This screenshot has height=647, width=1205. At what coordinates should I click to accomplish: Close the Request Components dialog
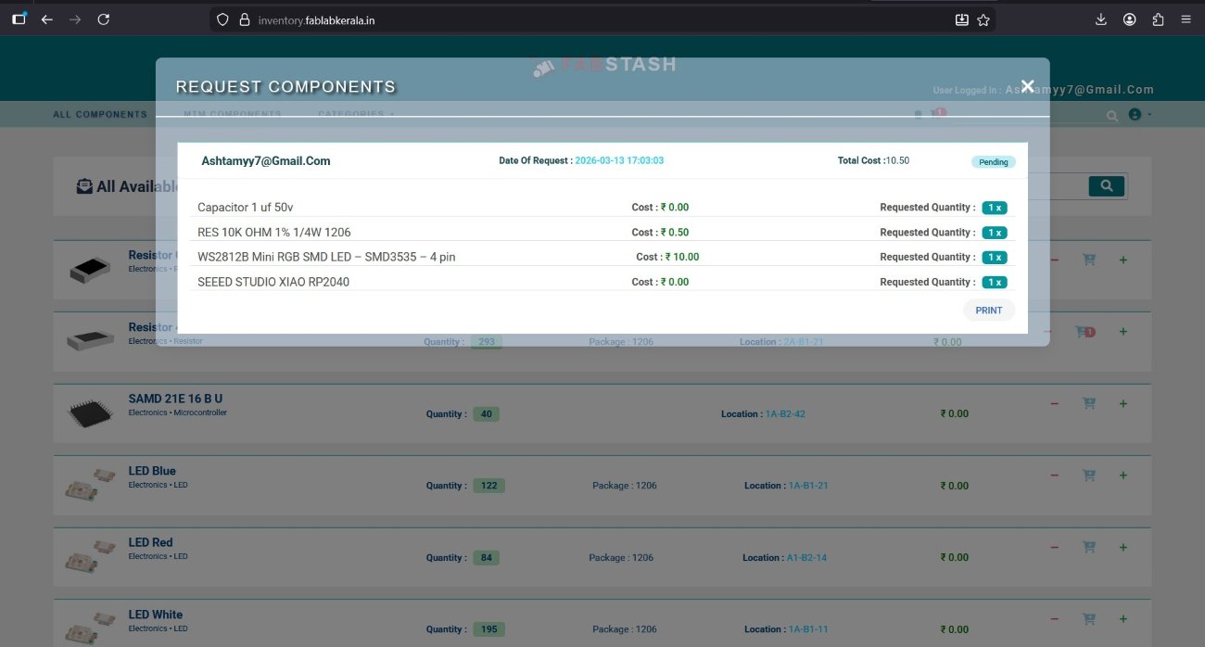pos(1027,85)
